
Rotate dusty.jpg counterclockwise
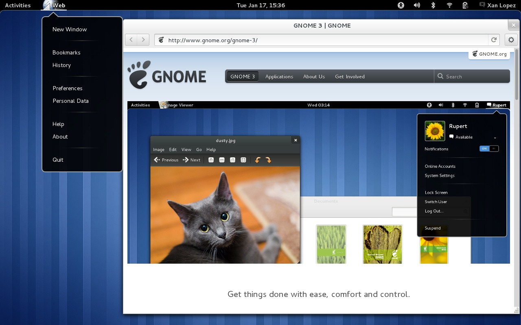coord(257,160)
